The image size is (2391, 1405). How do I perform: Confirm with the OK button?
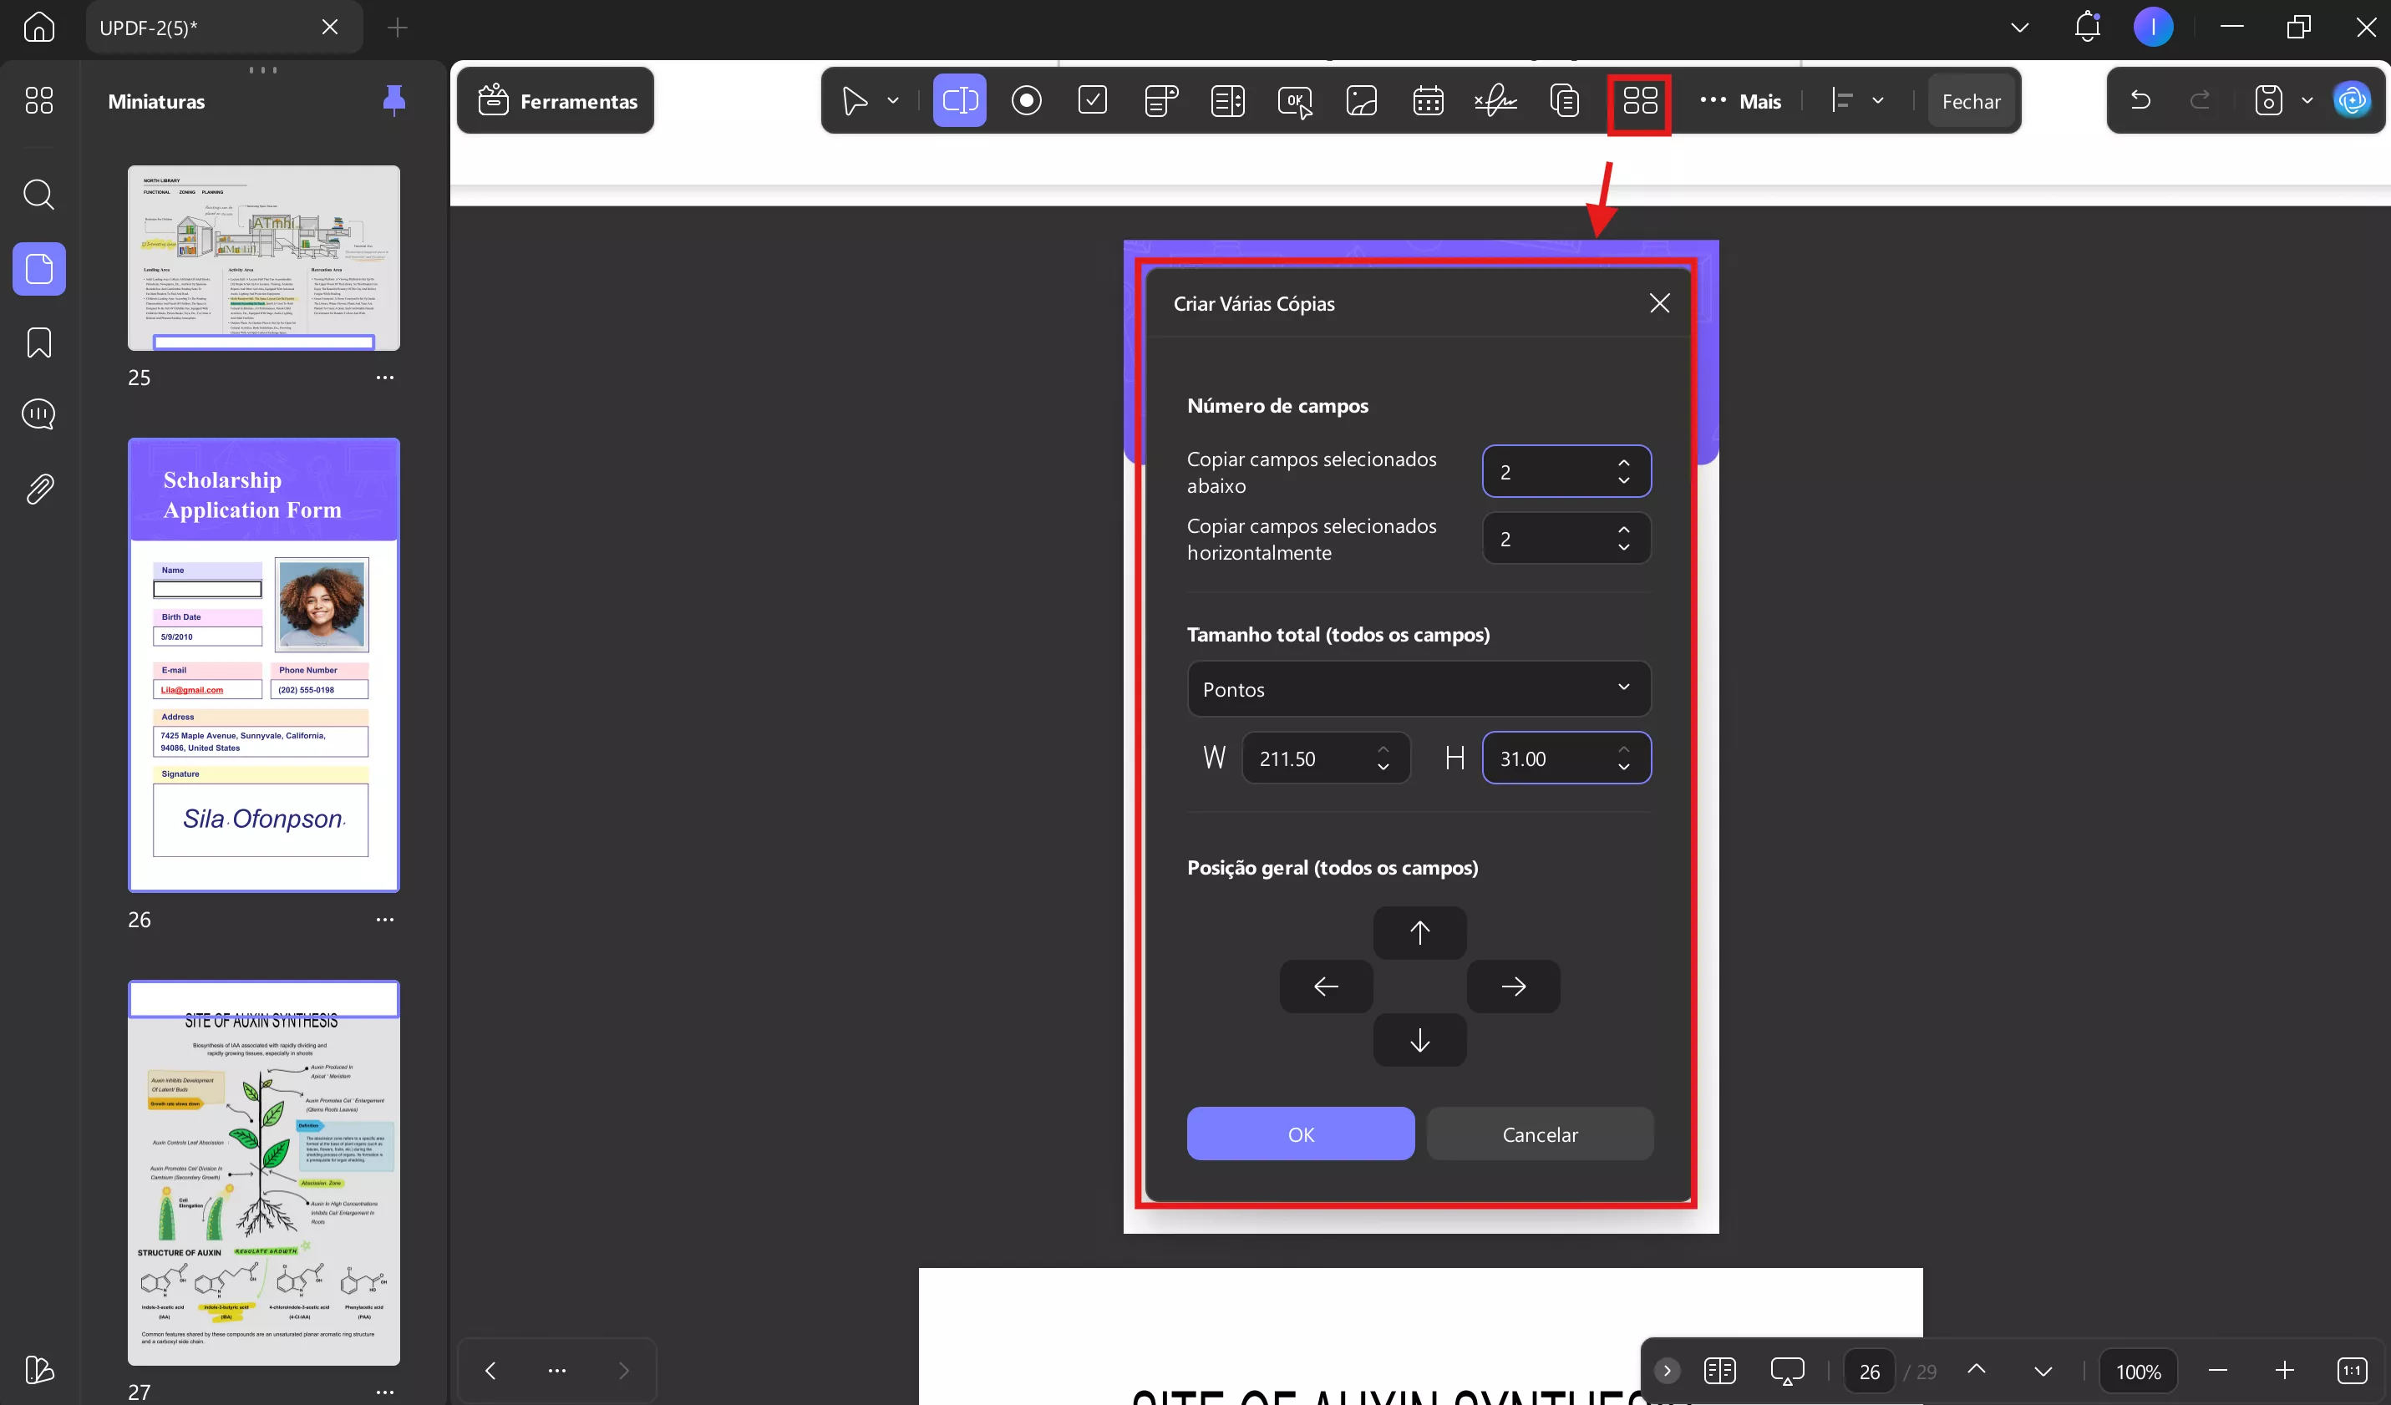1300,1134
